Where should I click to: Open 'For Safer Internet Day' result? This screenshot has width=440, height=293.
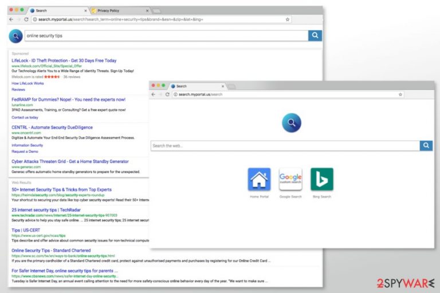click(x=65, y=271)
